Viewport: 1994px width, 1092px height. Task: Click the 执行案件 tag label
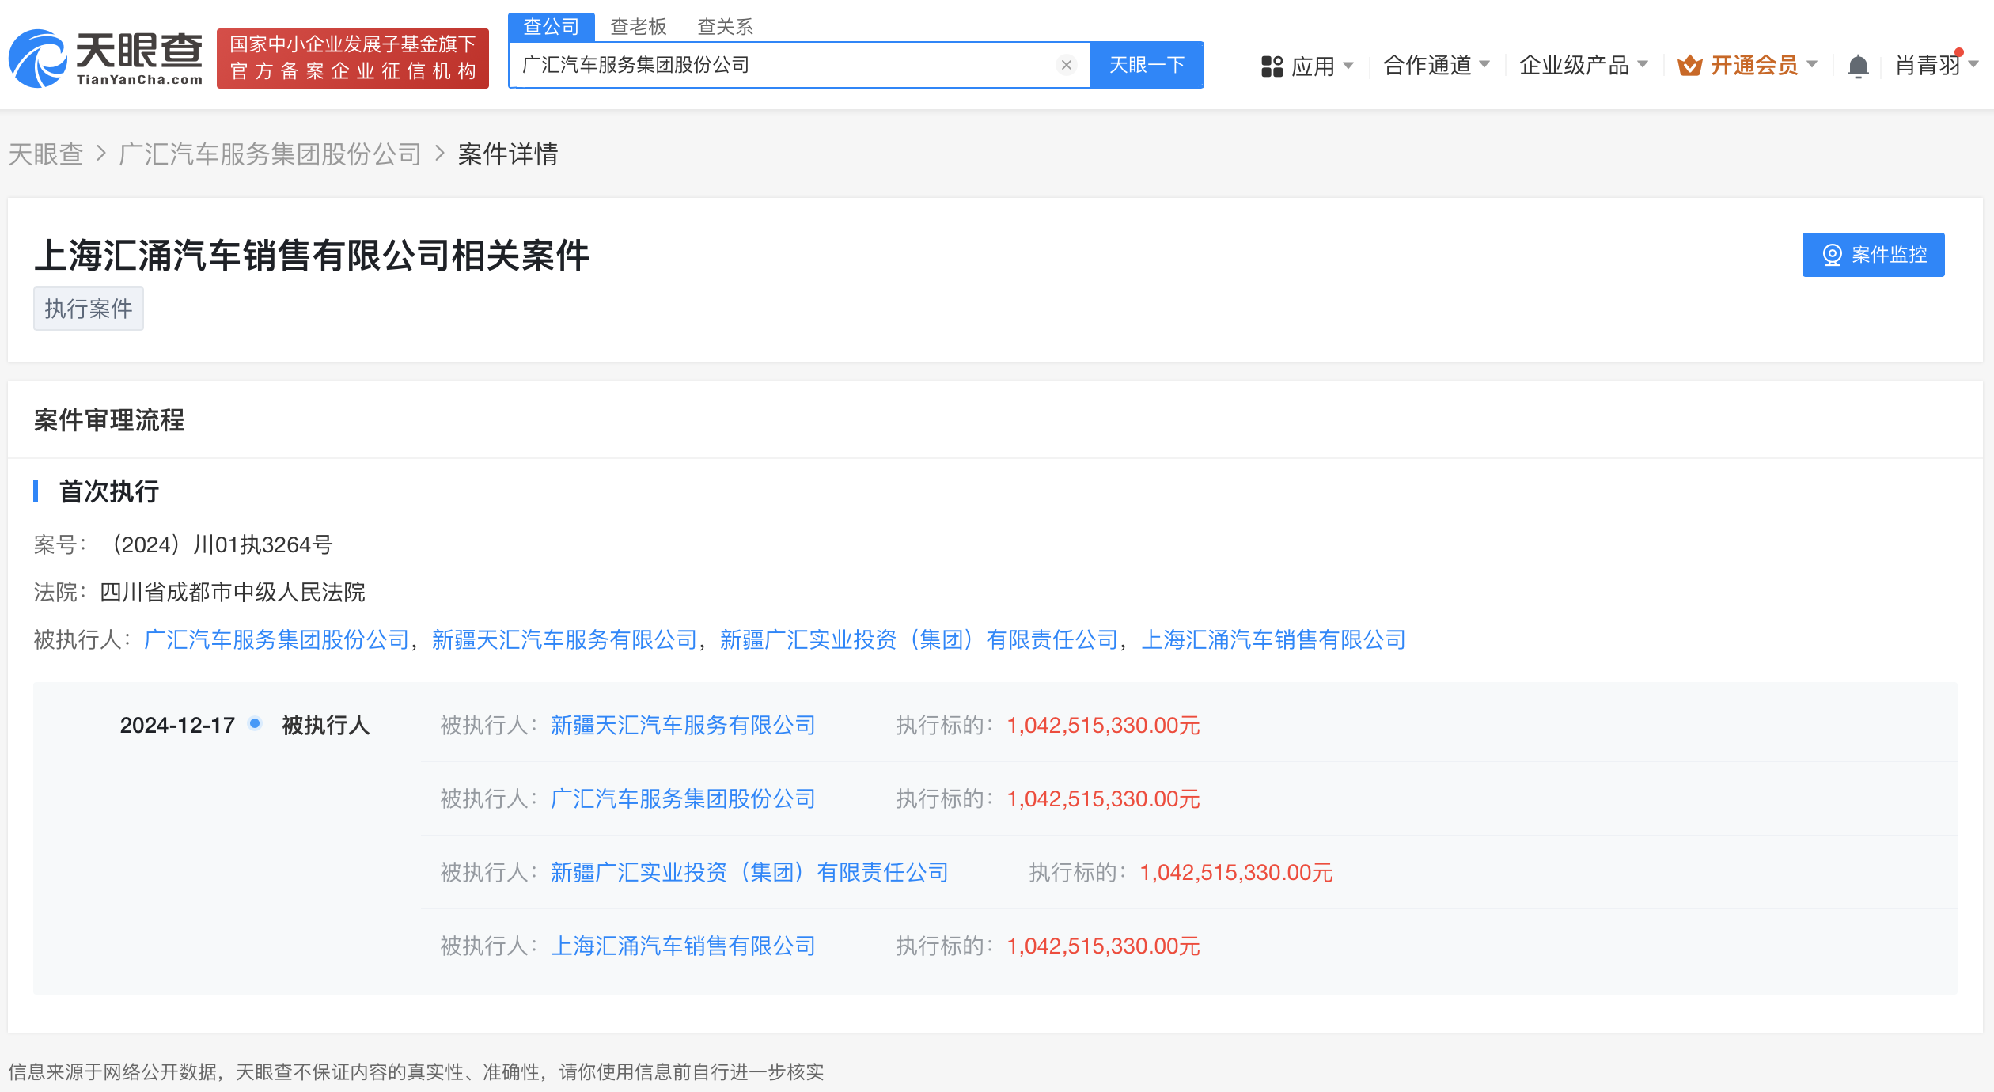point(88,309)
